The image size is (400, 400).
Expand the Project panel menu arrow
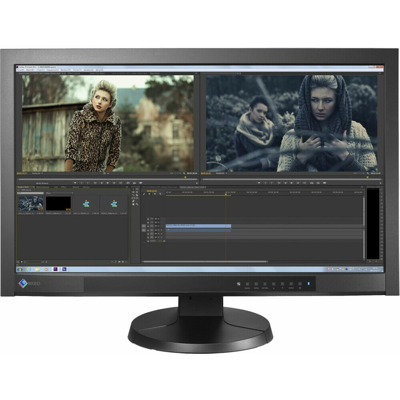[x=127, y=187]
